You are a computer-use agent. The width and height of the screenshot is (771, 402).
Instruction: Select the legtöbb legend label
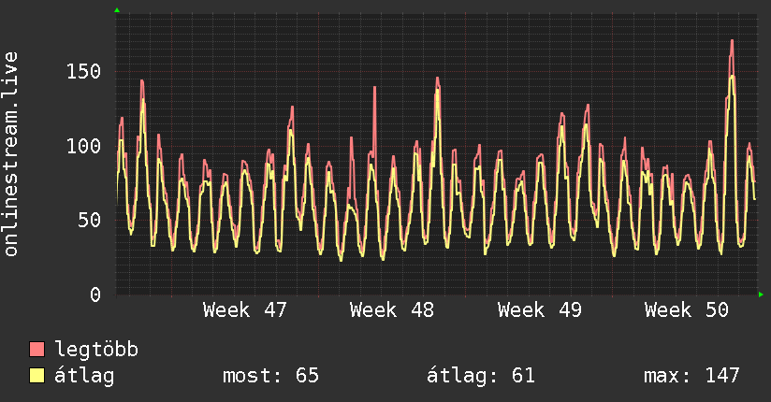click(x=96, y=350)
